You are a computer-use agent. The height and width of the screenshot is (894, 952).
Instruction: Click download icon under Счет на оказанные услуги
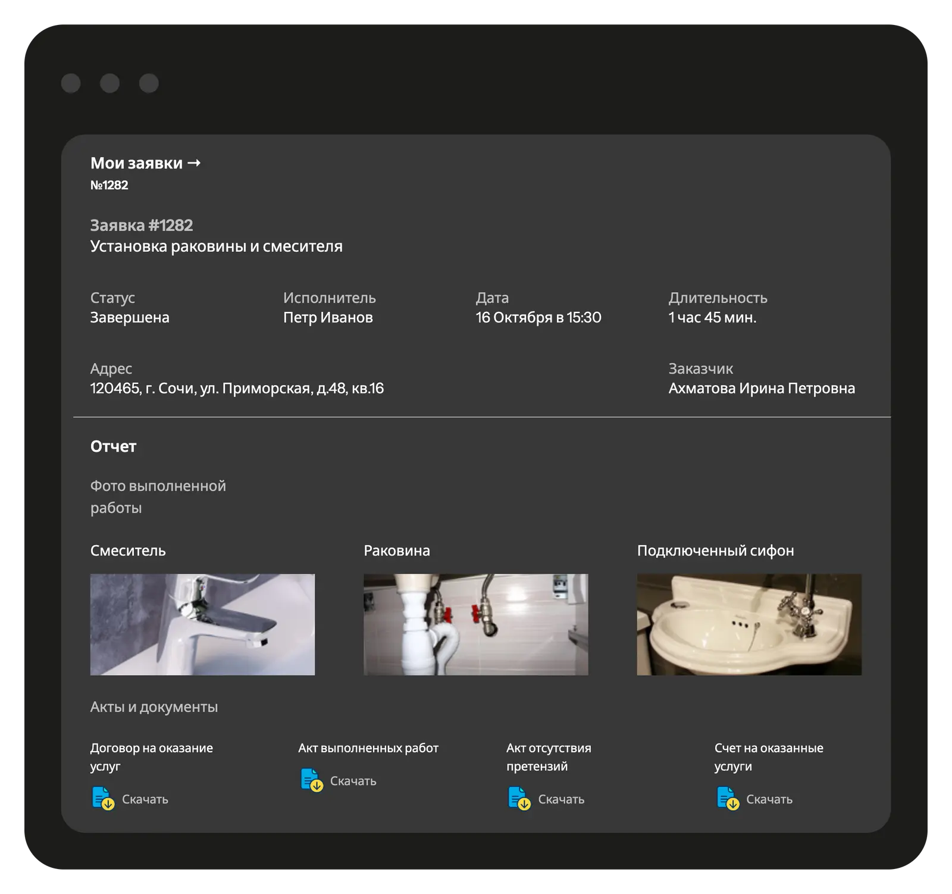[x=727, y=798]
